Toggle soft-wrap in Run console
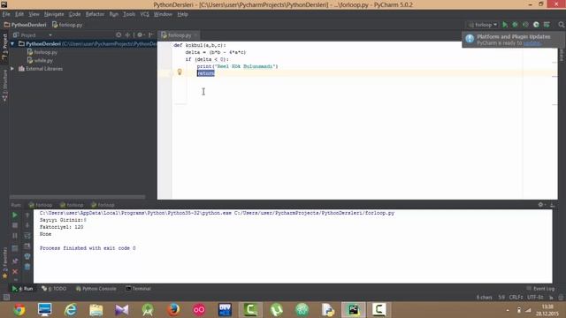Image resolution: width=566 pixels, height=318 pixels. pyautogui.click(x=27, y=236)
